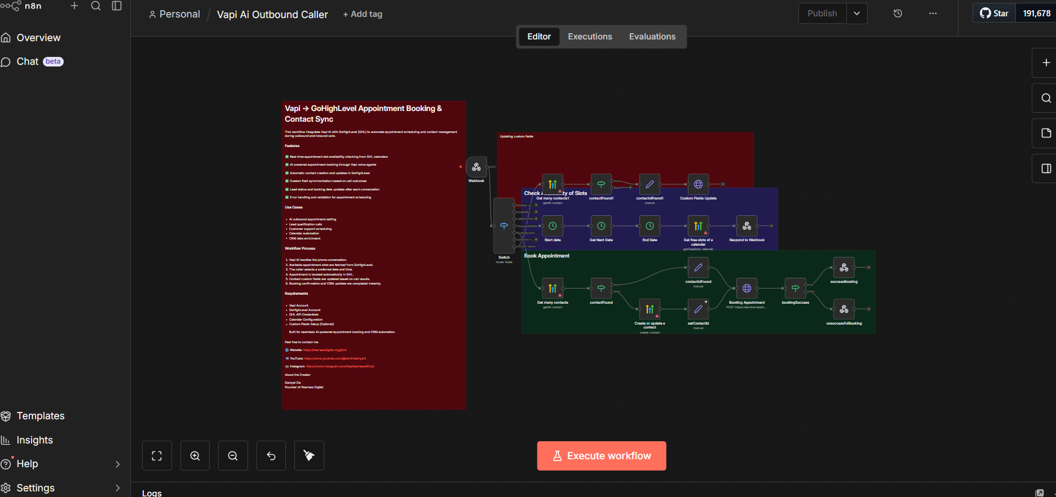
Task: Click the undo/reset zoom icon
Action: tap(271, 456)
